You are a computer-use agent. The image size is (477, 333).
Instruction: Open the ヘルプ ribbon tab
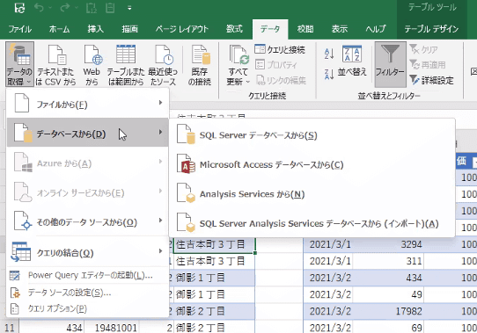click(x=376, y=29)
